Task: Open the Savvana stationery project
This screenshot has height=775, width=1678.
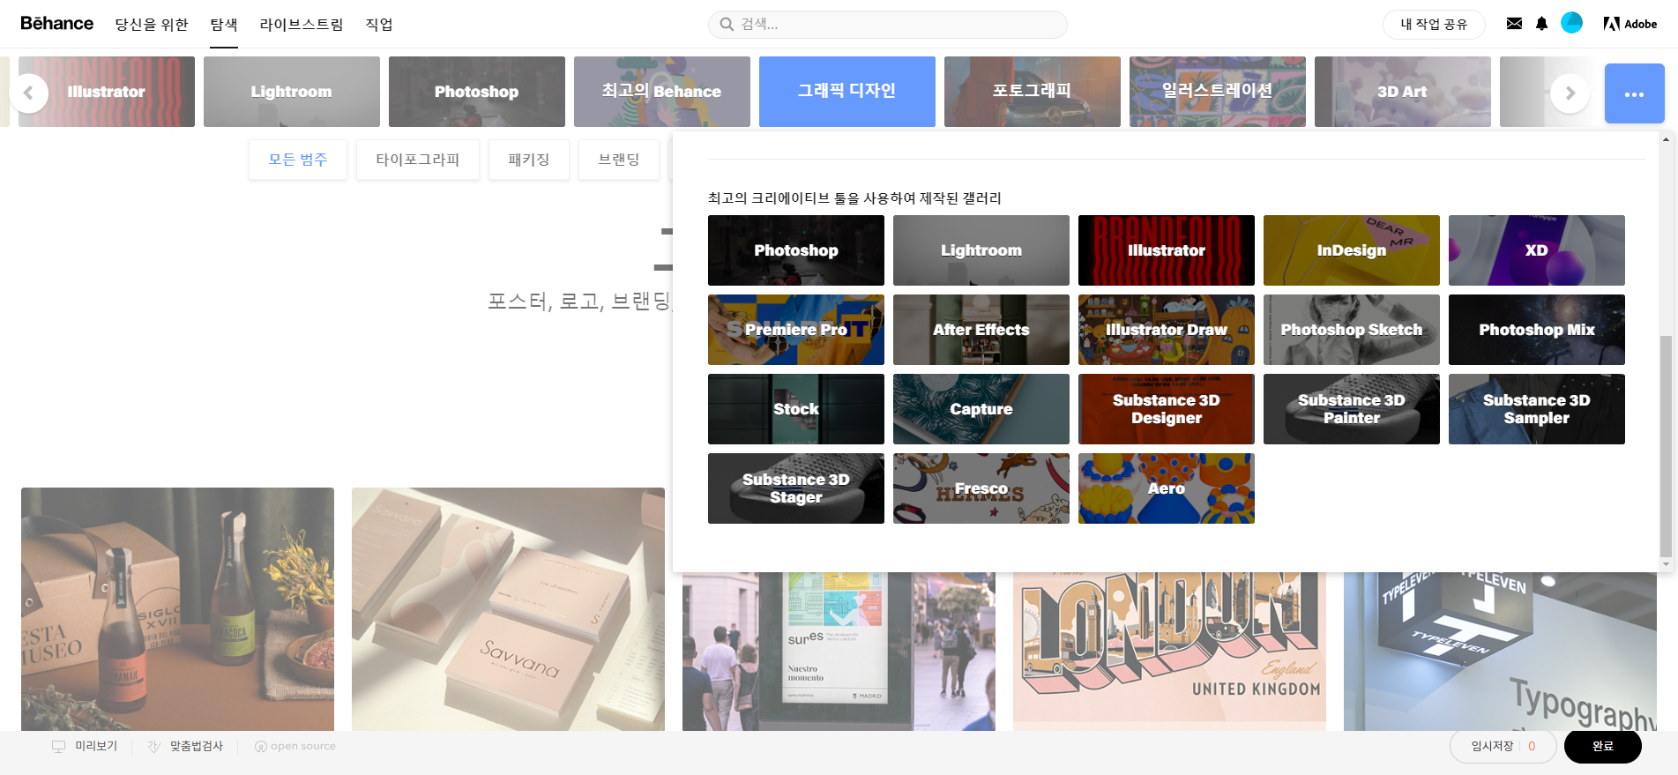Action: click(x=508, y=609)
